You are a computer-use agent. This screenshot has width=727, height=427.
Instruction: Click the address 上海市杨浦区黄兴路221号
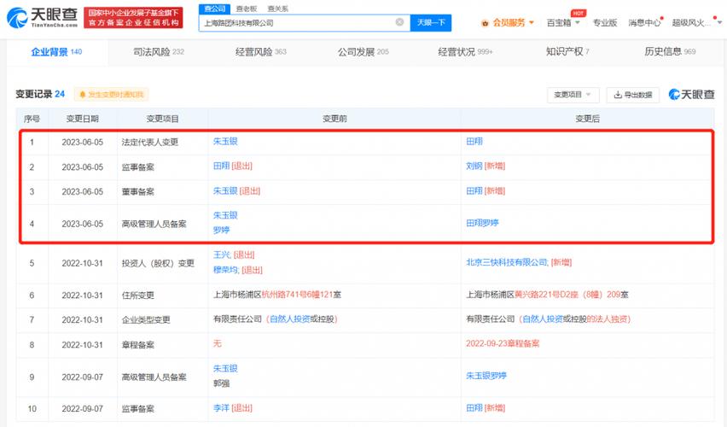(547, 295)
